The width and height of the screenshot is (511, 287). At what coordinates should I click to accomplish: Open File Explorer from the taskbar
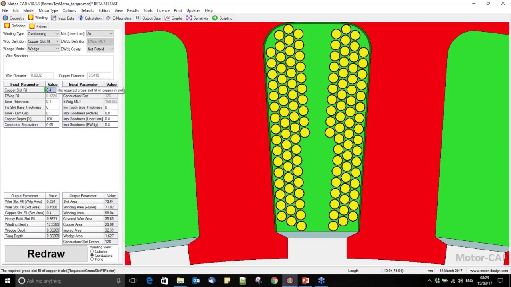180,281
